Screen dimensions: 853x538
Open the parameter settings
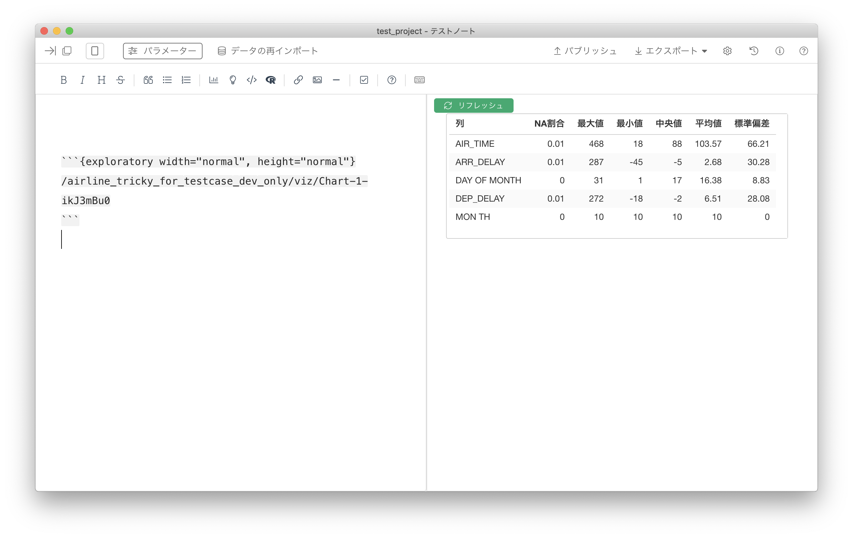(162, 51)
